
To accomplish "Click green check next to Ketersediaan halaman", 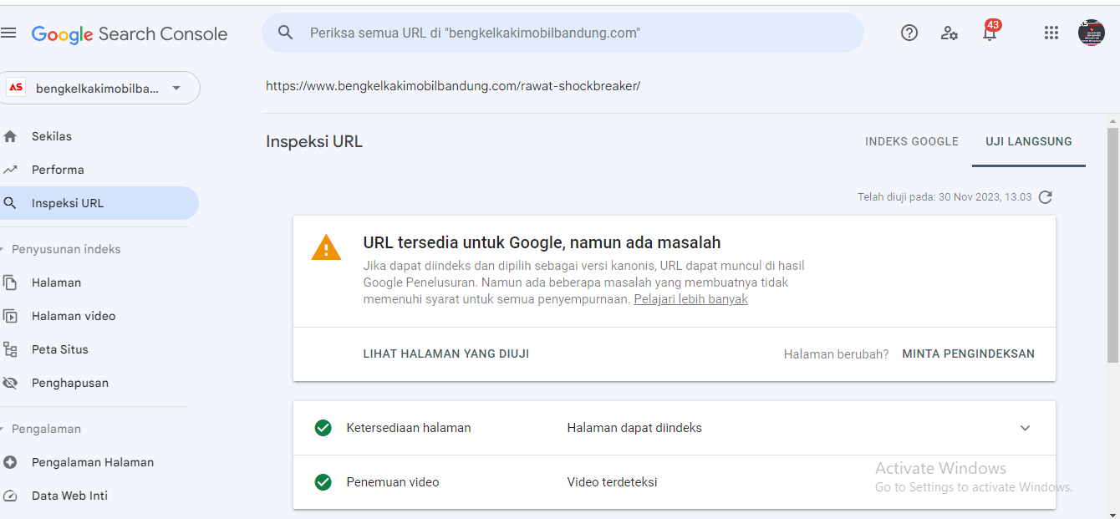I will click(x=323, y=428).
